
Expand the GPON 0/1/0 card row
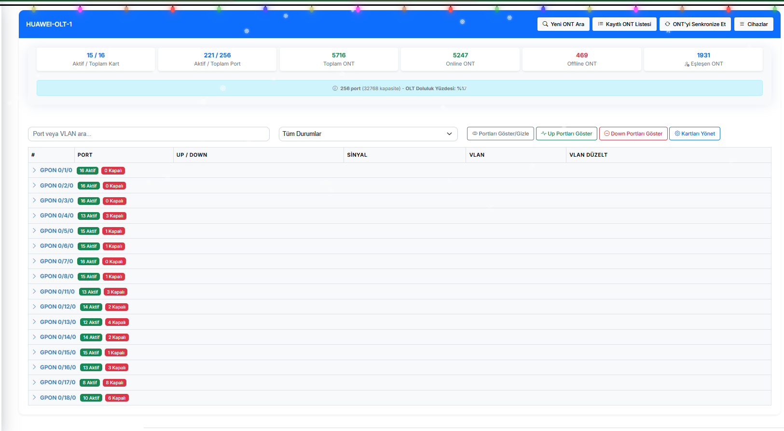34,170
